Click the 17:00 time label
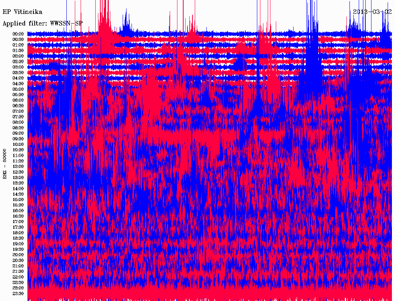This screenshot has width=395, height=301. pyautogui.click(x=18, y=222)
